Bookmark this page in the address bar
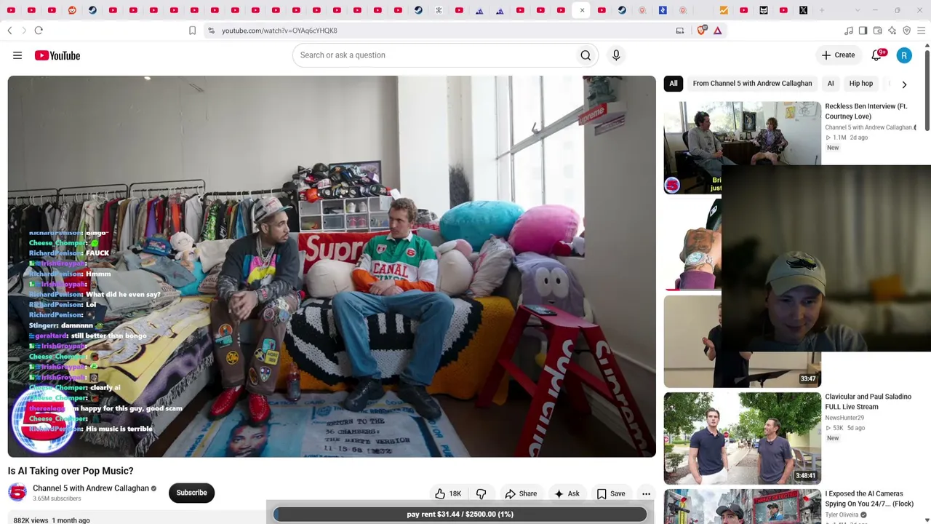 click(x=192, y=31)
